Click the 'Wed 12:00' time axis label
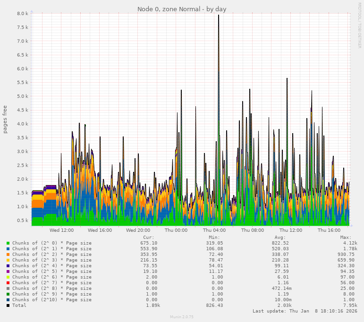The width and height of the screenshot is (364, 322). (x=61, y=230)
